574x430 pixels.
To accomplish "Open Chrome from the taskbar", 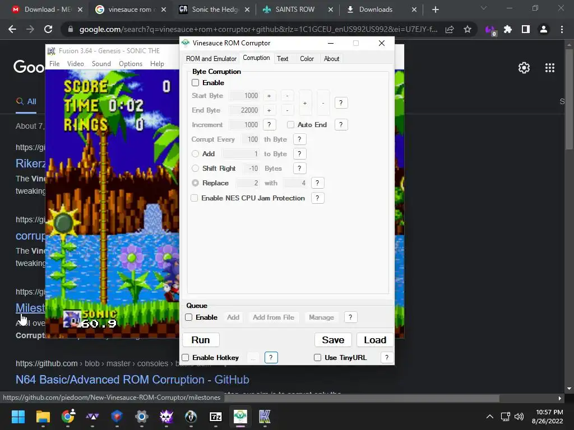I will (x=68, y=417).
